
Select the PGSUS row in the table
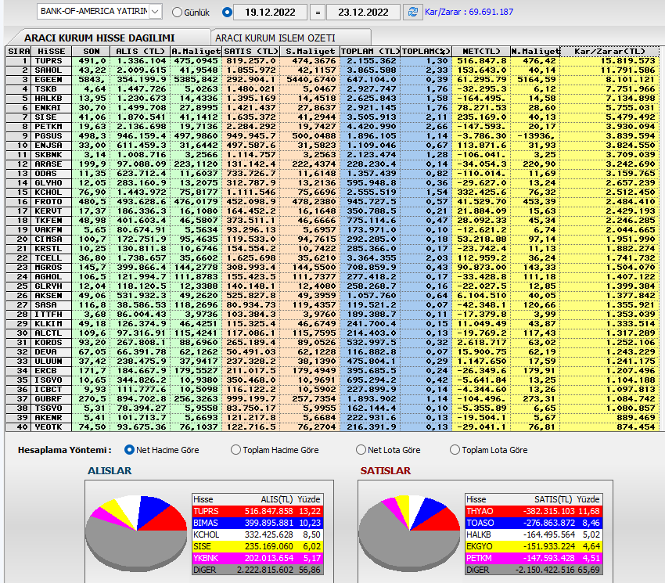tap(332, 136)
